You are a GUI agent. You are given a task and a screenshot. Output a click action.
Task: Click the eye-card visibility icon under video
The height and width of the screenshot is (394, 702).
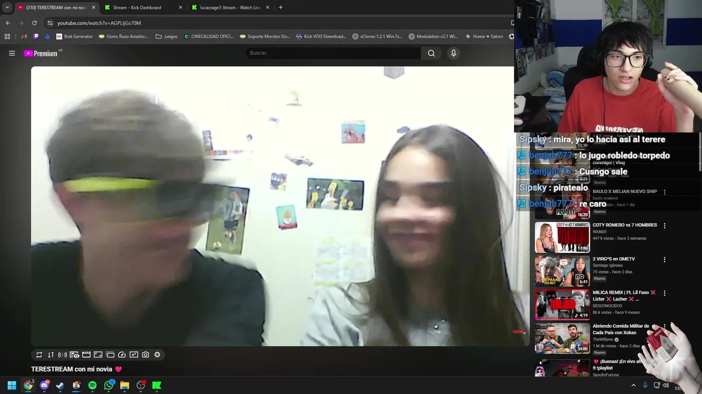pos(75,355)
